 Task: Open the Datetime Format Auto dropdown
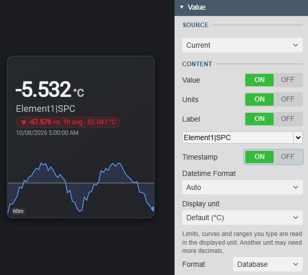[x=242, y=187]
